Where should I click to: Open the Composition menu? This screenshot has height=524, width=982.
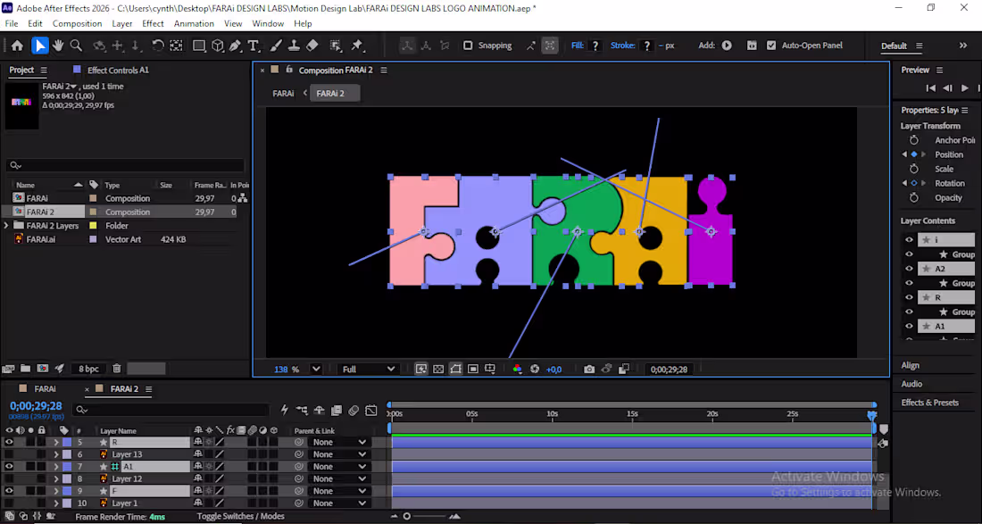click(x=77, y=23)
